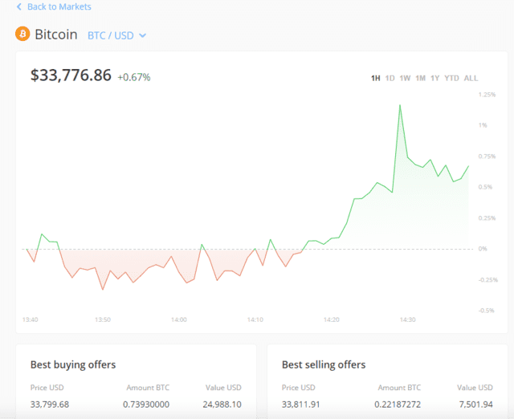Click the chevron beside BTC / USD
The width and height of the screenshot is (514, 419).
(x=143, y=35)
